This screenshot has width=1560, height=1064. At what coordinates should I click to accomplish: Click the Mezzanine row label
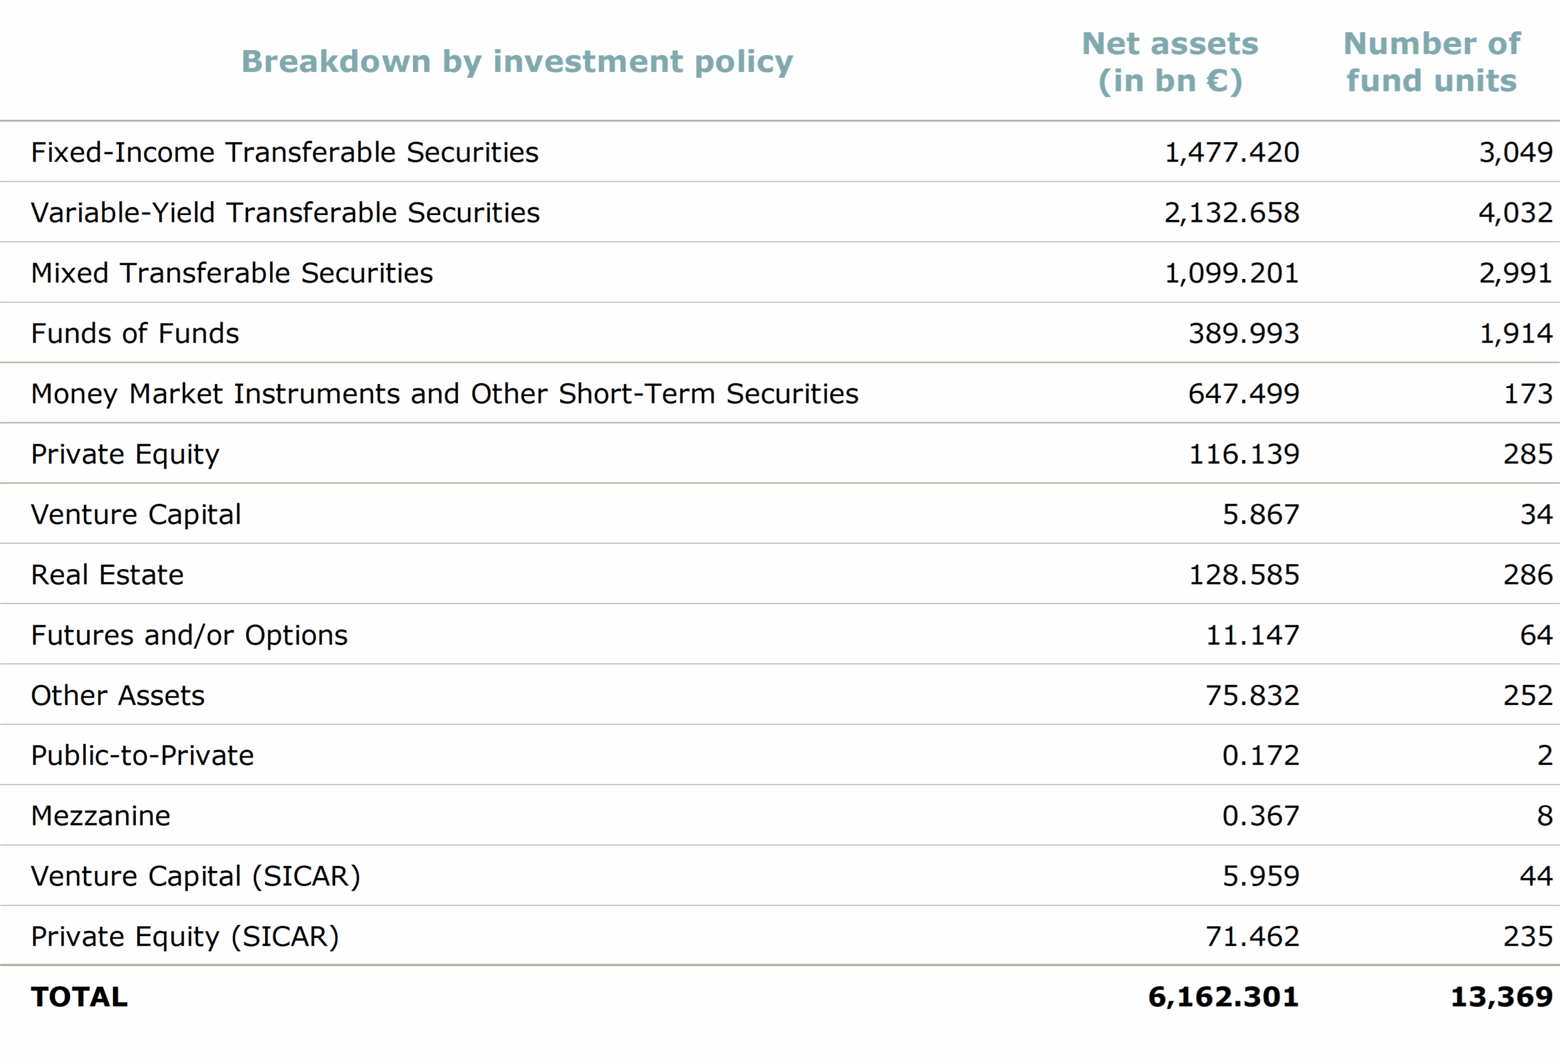click(x=101, y=817)
